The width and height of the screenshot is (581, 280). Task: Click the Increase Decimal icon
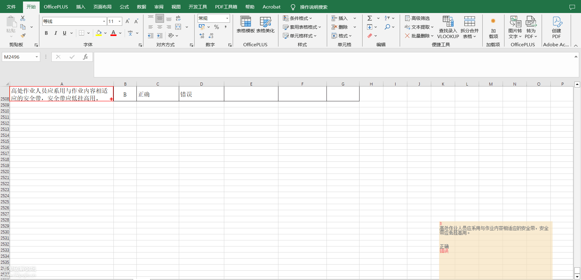(x=202, y=36)
